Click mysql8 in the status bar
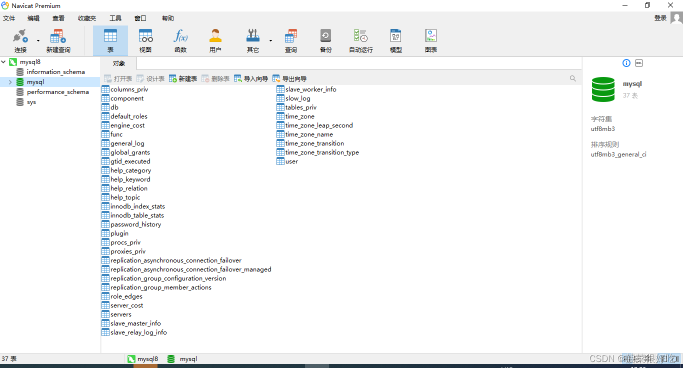The width and height of the screenshot is (683, 368). pos(143,359)
